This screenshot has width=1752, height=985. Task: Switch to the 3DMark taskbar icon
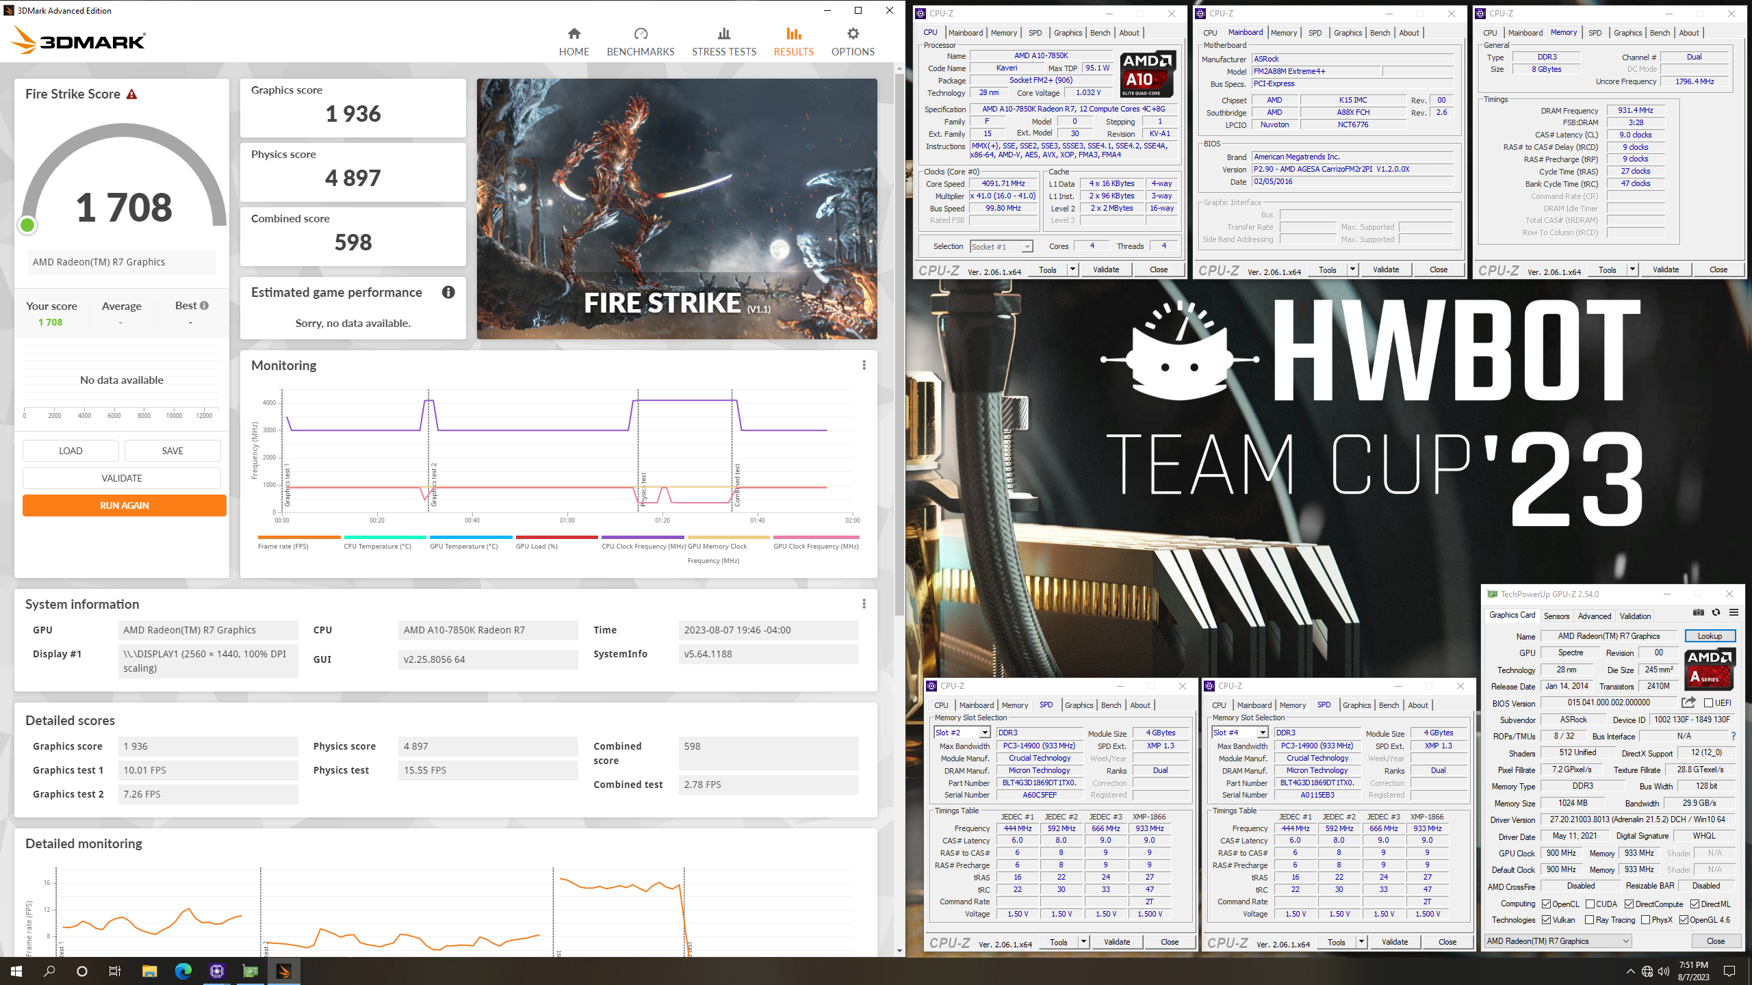(x=283, y=971)
